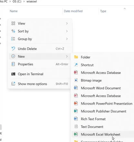Select the second Microsoft Access Database entry
Screen dimensions: 134x142
pyautogui.click(x=102, y=96)
